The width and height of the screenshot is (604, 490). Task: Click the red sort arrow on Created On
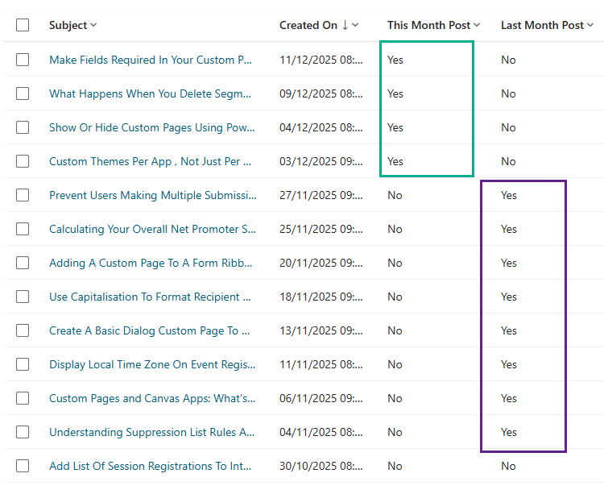pos(345,25)
